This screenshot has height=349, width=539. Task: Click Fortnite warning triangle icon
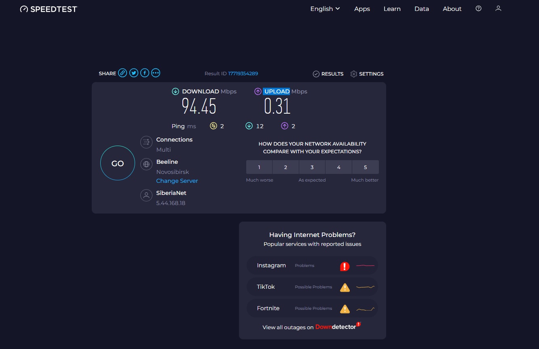(345, 309)
